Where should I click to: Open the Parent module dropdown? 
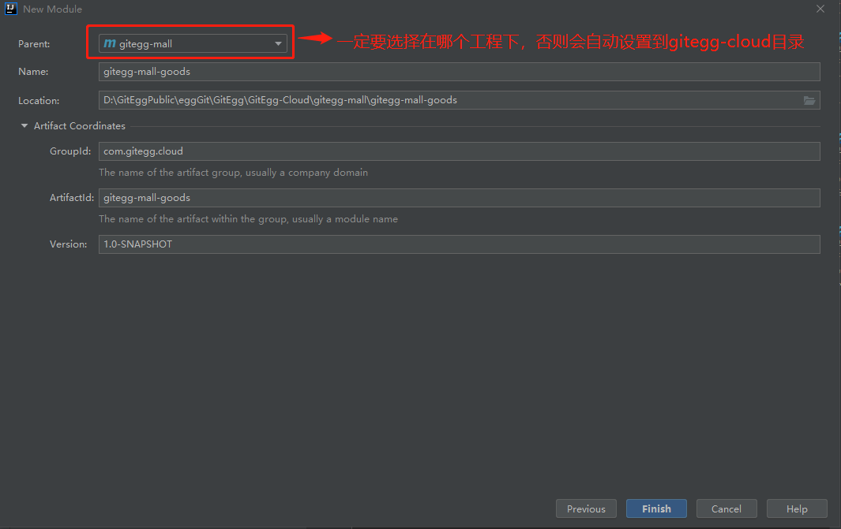(x=193, y=43)
